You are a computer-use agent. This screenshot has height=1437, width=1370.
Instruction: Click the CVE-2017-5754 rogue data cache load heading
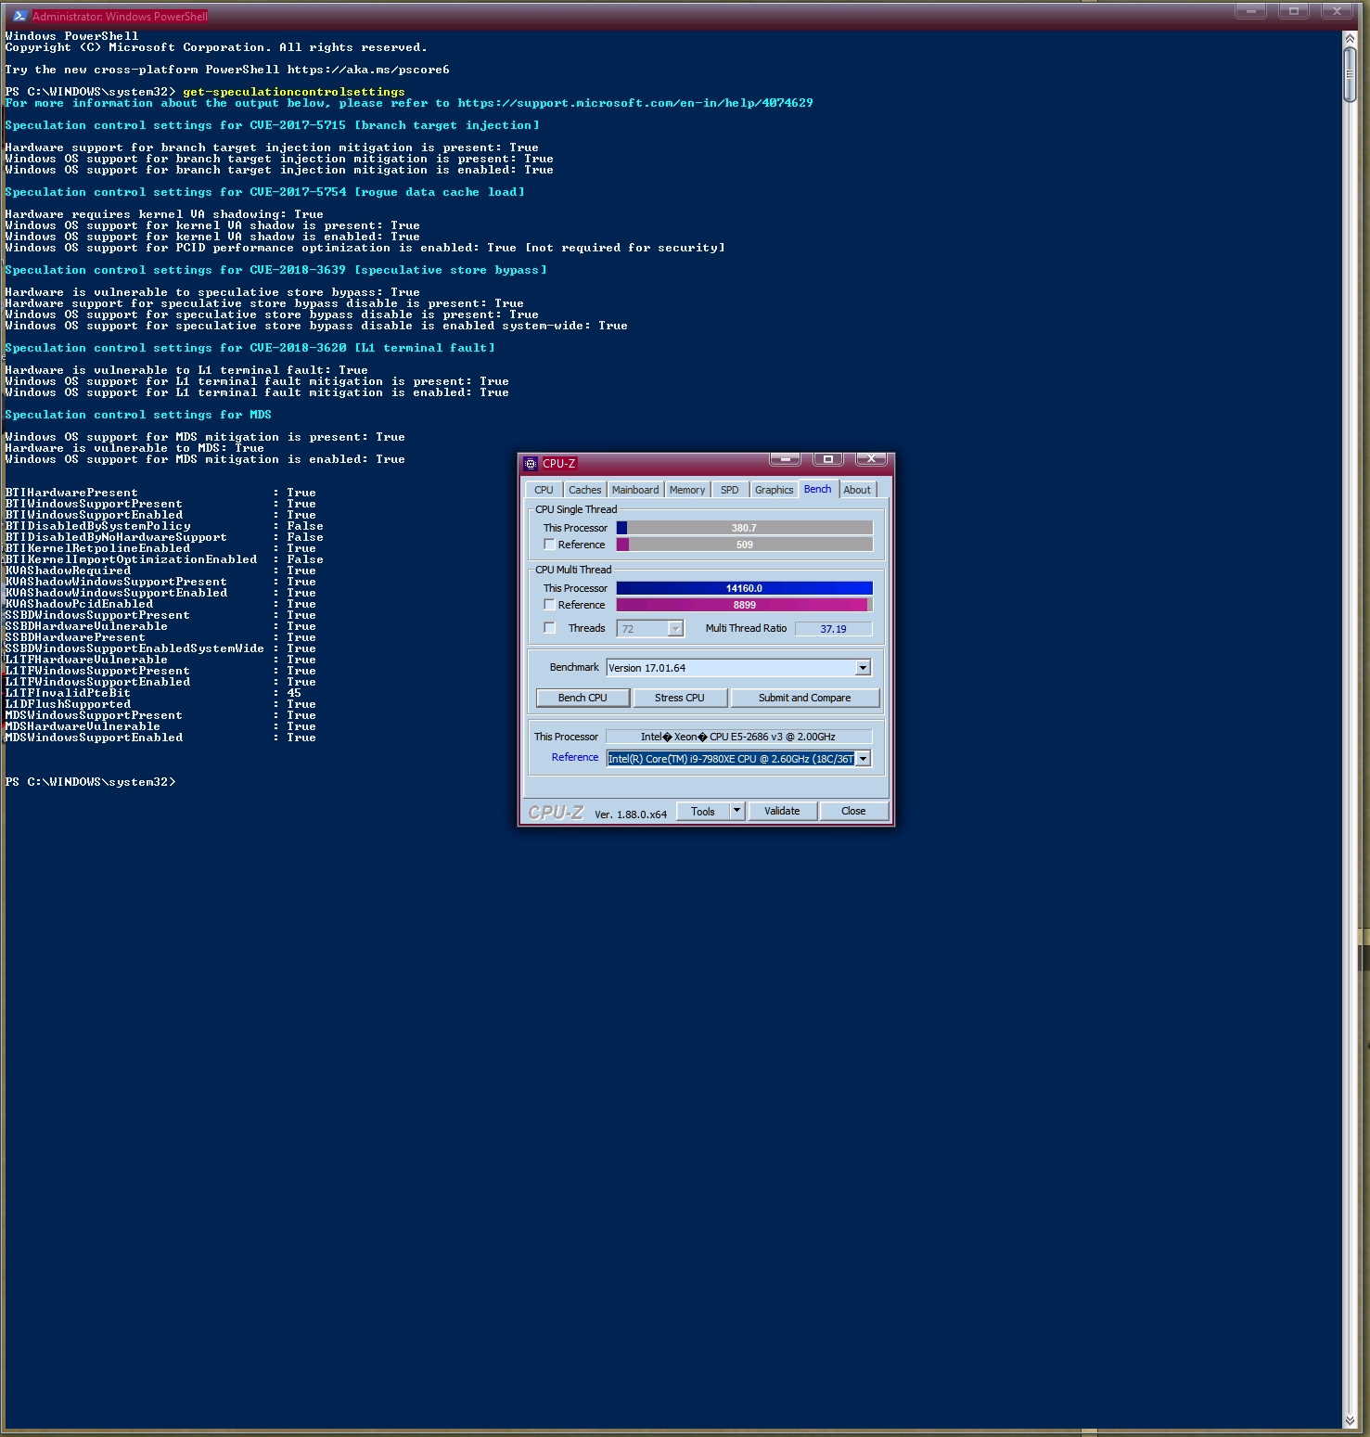(264, 192)
